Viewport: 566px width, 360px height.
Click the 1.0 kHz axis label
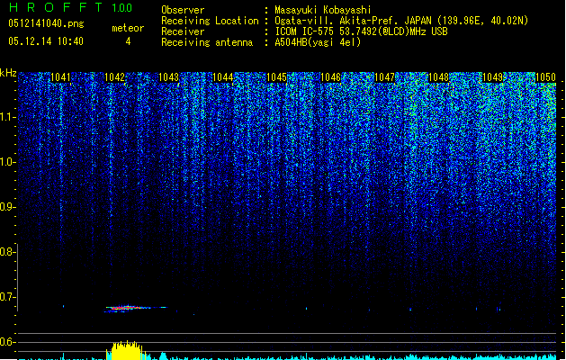coord(7,162)
